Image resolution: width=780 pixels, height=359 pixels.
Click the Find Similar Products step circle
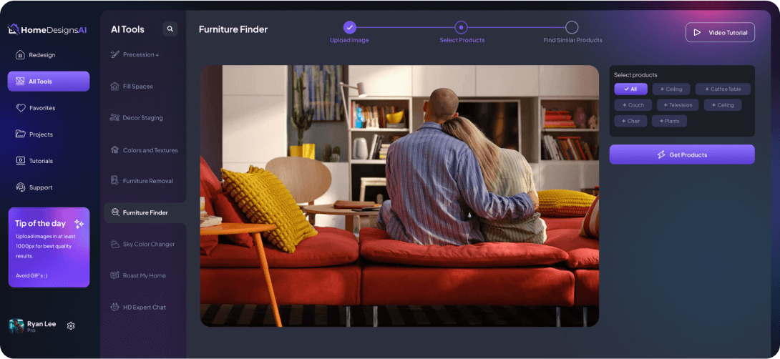[x=572, y=28]
